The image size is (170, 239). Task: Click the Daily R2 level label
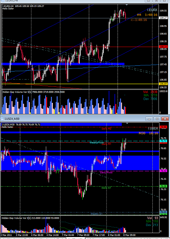(x=106, y=129)
